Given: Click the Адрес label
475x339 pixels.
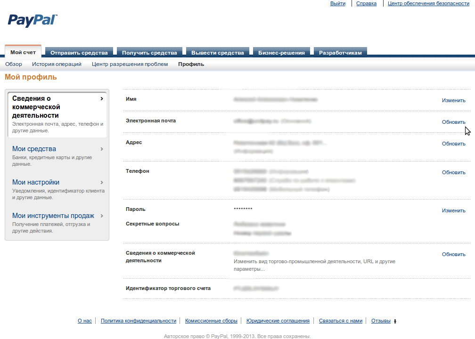Looking at the screenshot, I should click(x=134, y=142).
